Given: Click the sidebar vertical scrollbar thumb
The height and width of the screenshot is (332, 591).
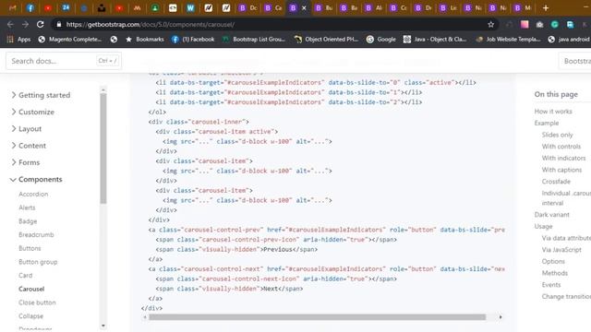Looking at the screenshot, I should (103, 148).
